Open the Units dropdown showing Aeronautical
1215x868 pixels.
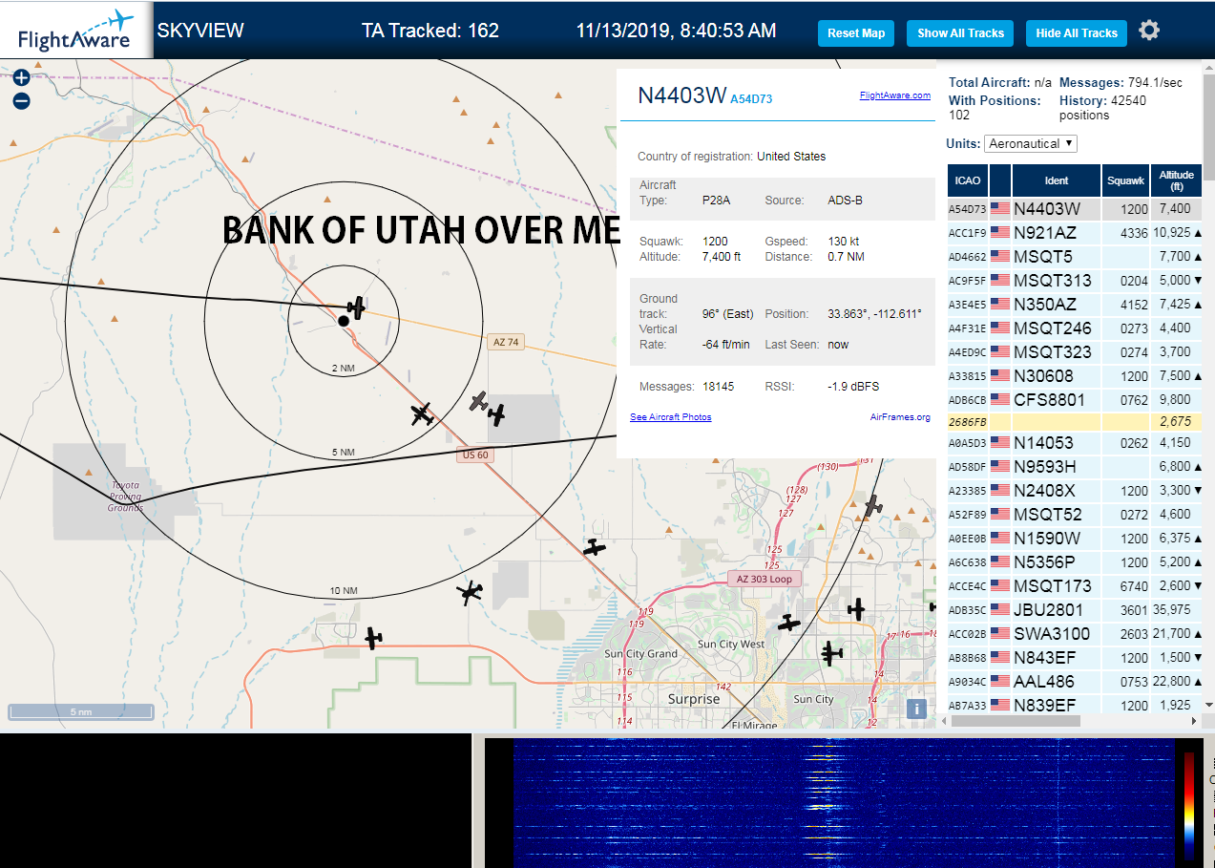[x=1031, y=143]
